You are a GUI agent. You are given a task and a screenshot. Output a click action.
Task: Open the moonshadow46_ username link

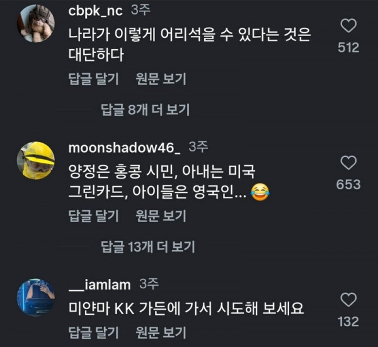123,148
